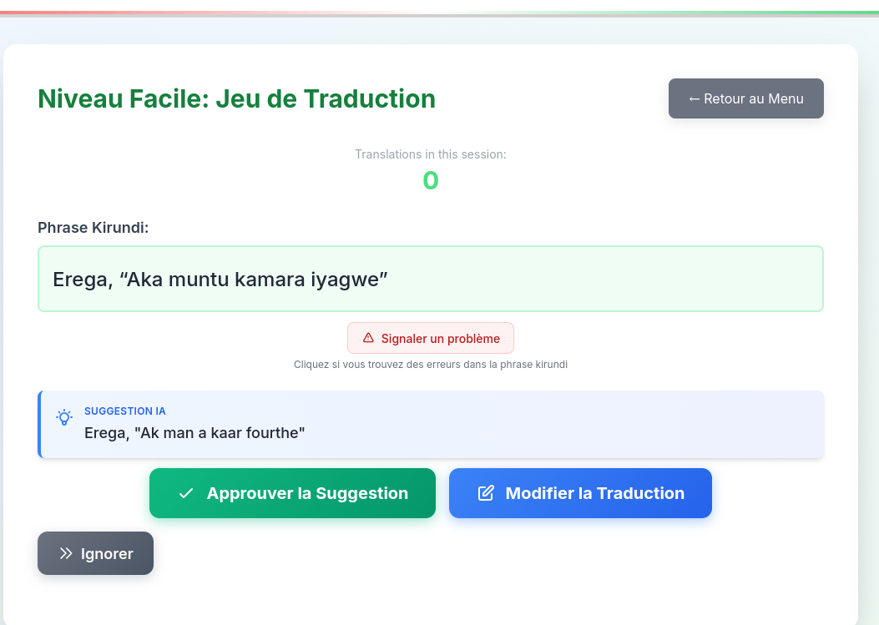Click the warning triangle on Signaler un problème

tap(367, 337)
